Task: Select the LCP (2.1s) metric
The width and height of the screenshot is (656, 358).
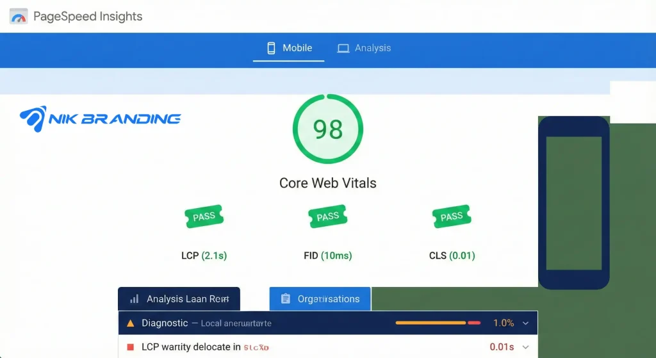Action: coord(204,256)
